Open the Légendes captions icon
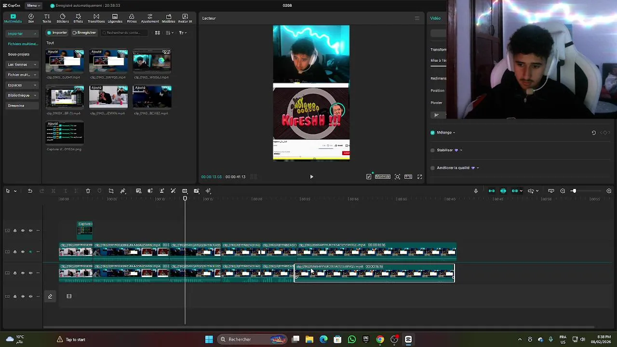This screenshot has height=347, width=617. tap(115, 18)
